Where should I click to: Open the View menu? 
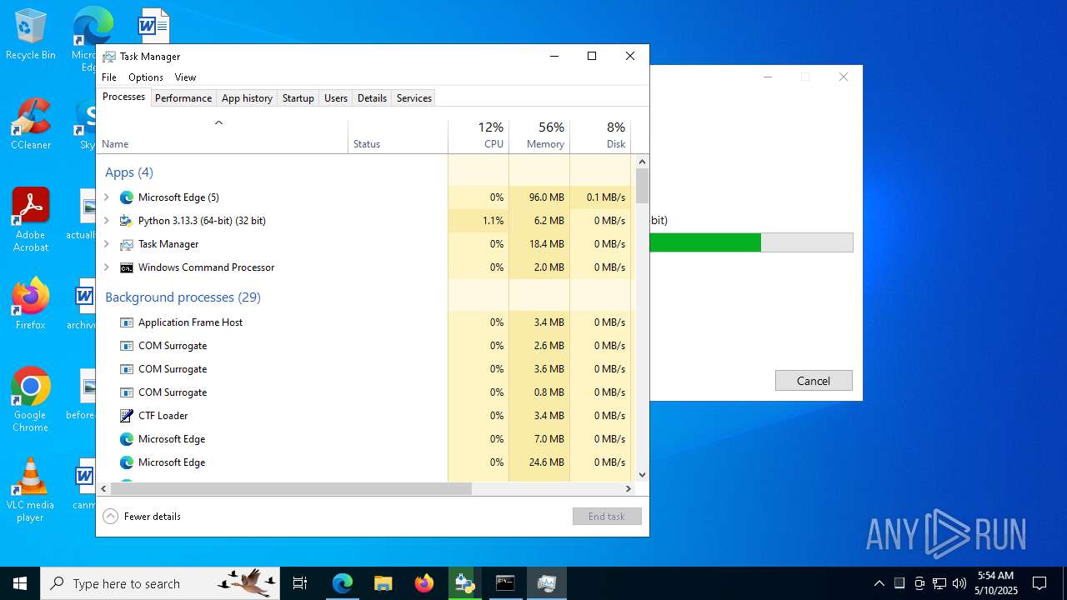tap(185, 77)
